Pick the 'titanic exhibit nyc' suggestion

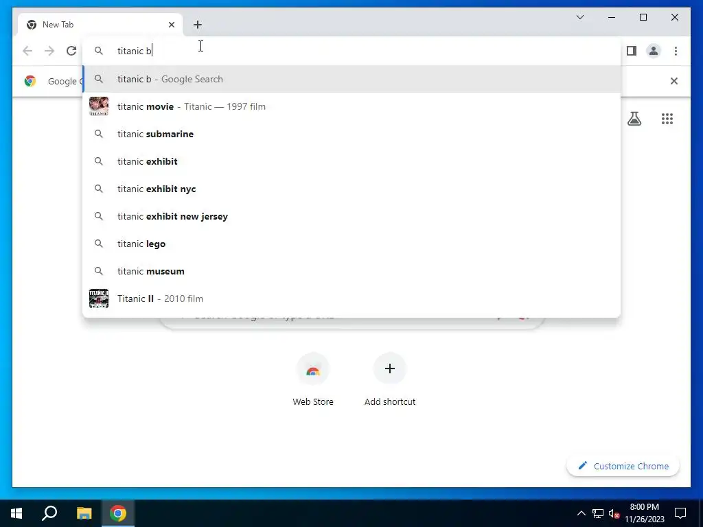click(352, 189)
